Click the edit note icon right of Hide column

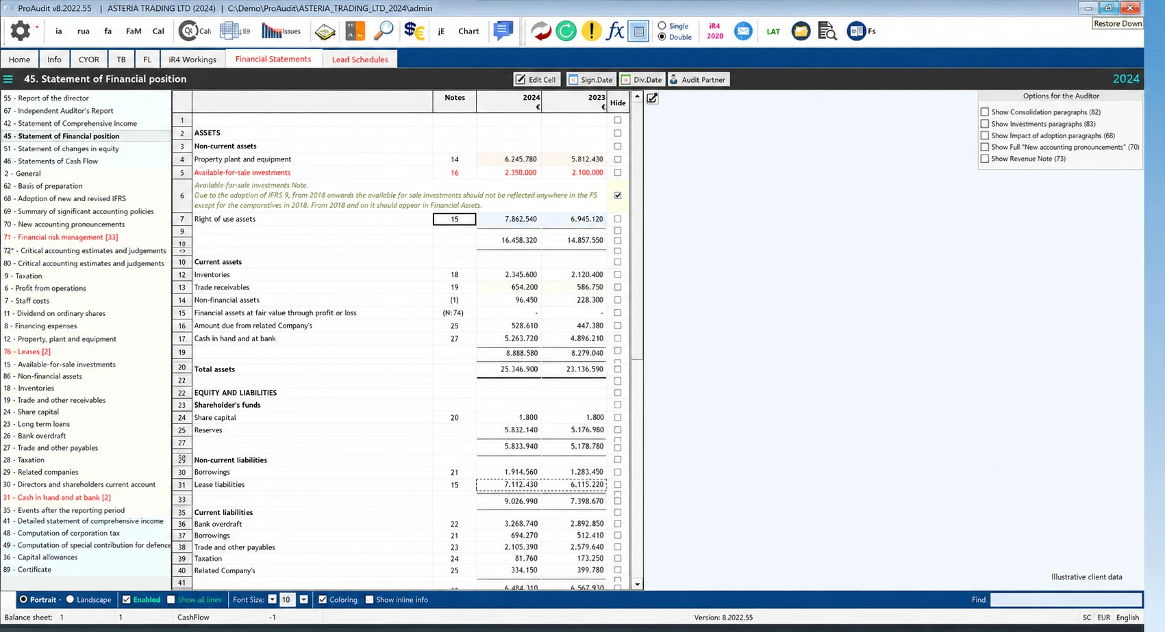click(652, 98)
